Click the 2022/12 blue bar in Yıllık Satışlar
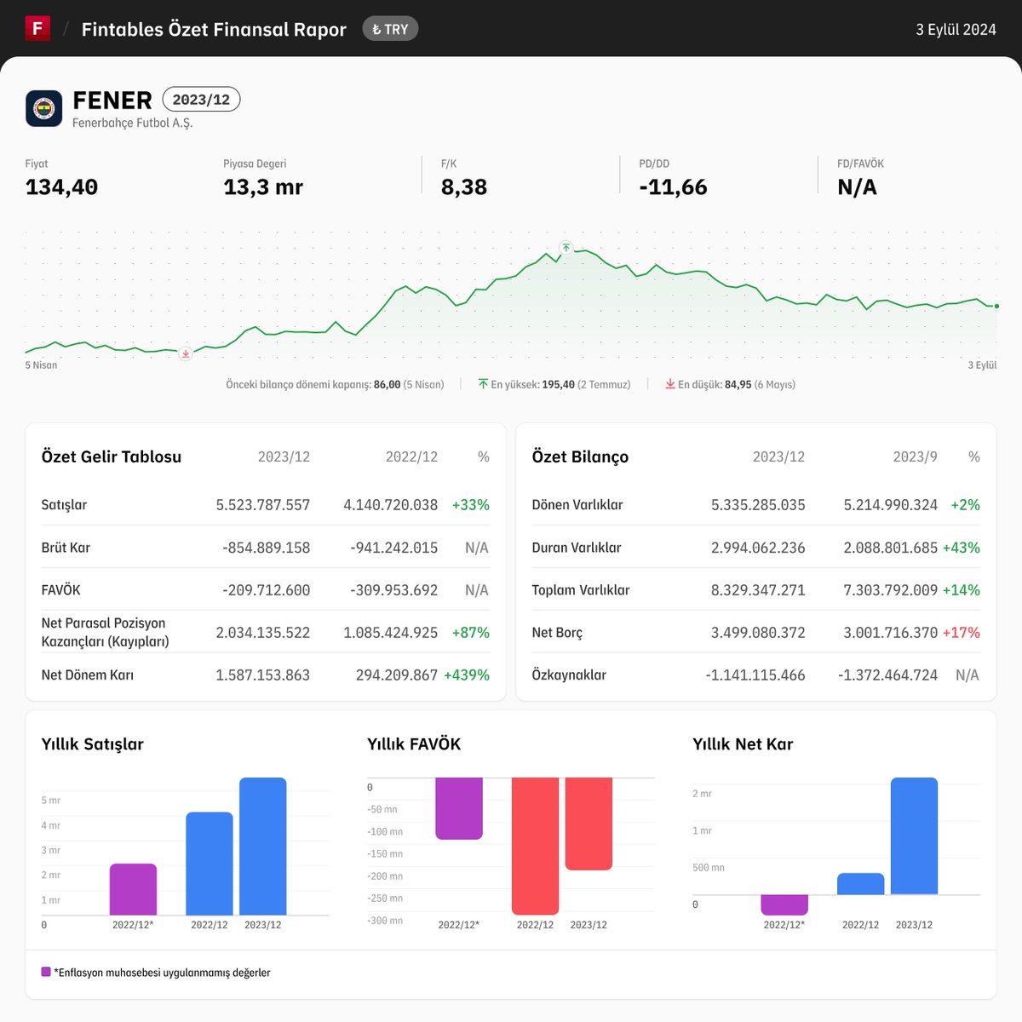The image size is (1022, 1022). pyautogui.click(x=210, y=864)
